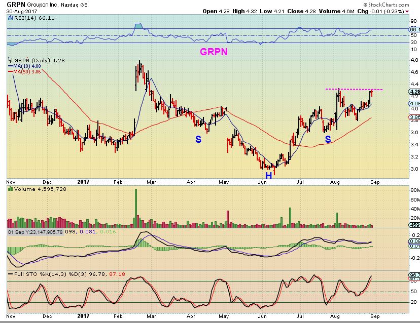Image resolution: width=420 pixels, height=323 pixels.
Task: Click Dec on the bottom date axis
Action: (x=47, y=316)
